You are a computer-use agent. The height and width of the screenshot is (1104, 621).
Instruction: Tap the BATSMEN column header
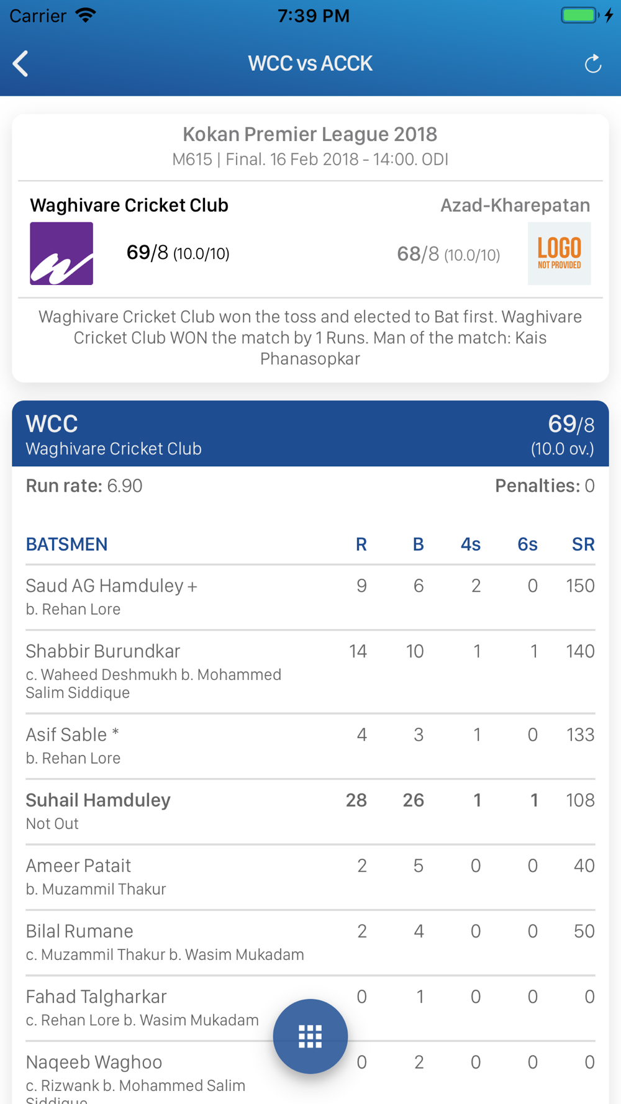click(66, 544)
